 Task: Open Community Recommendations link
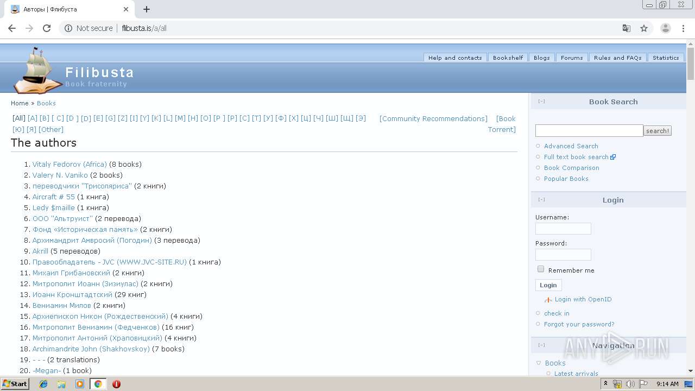433,118
